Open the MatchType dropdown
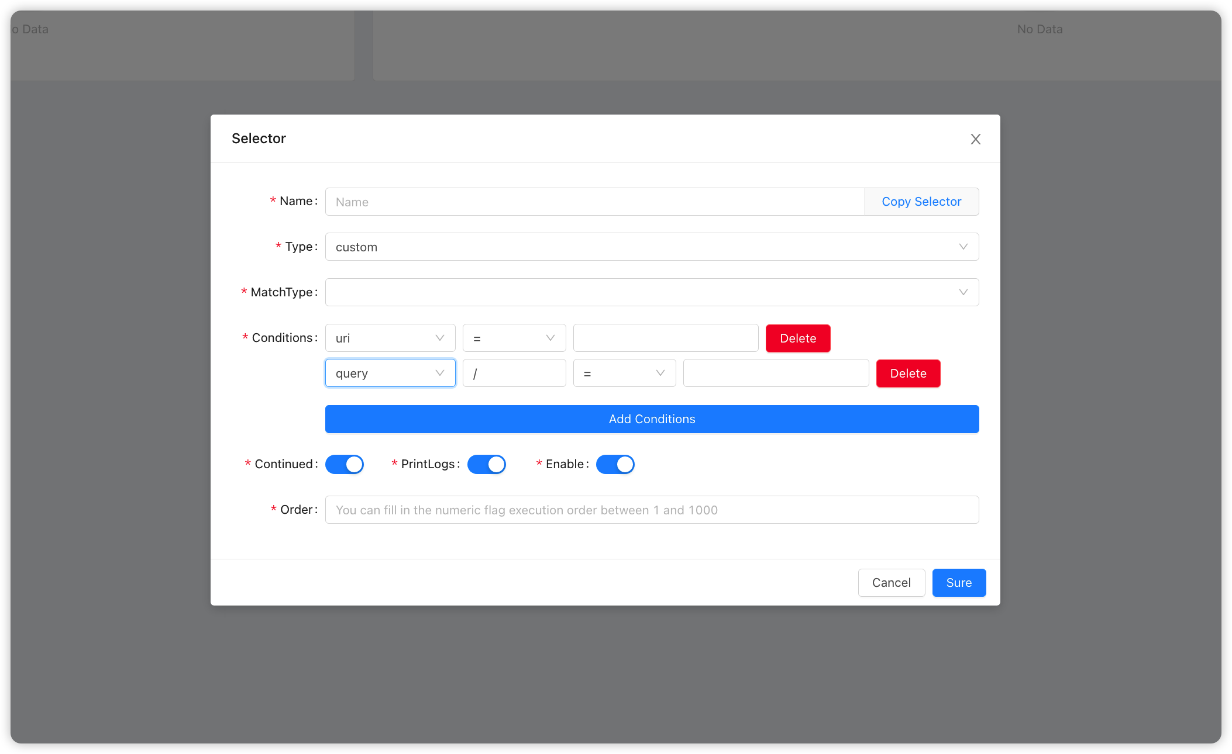1232x754 pixels. point(652,292)
